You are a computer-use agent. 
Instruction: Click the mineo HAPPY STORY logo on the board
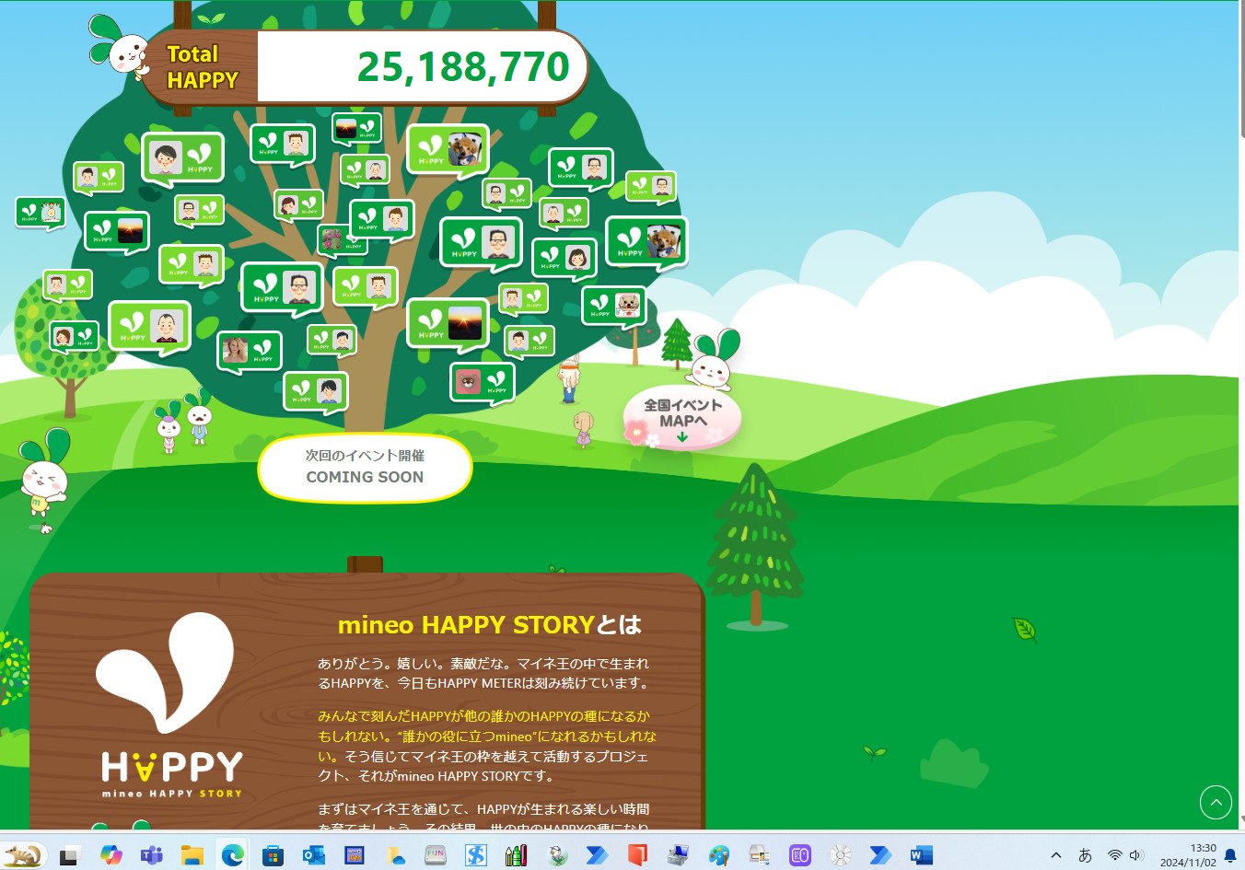171,705
